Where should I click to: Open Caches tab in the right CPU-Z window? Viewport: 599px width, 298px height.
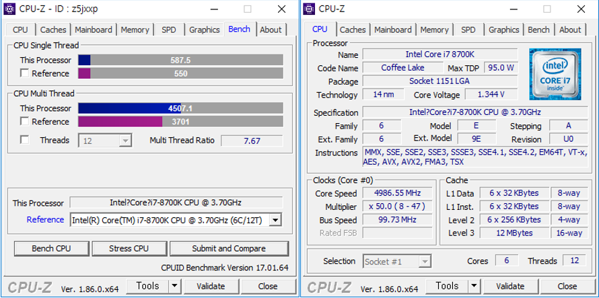click(353, 30)
